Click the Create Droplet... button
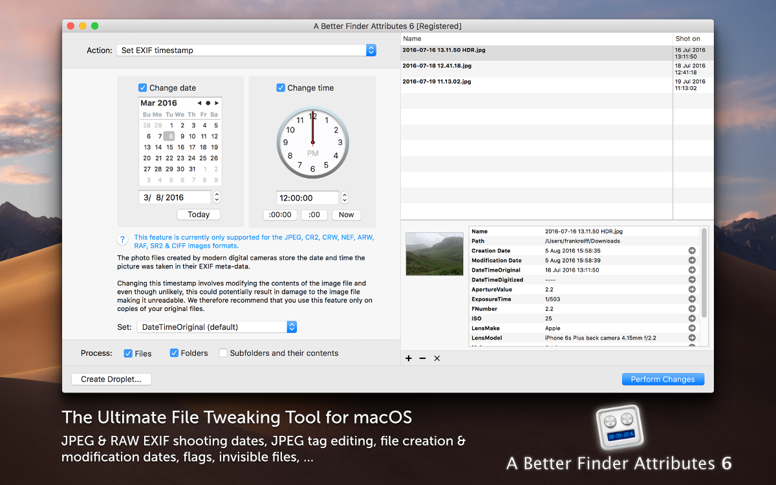The height and width of the screenshot is (485, 776). click(x=111, y=380)
